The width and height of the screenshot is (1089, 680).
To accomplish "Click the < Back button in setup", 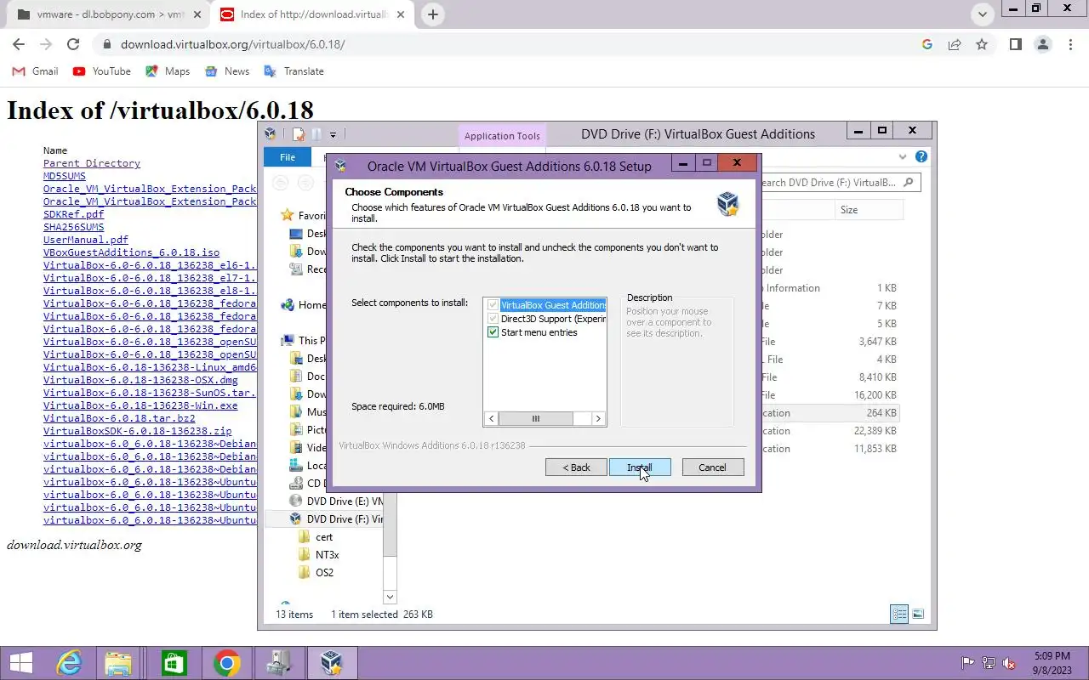I will pos(576,467).
